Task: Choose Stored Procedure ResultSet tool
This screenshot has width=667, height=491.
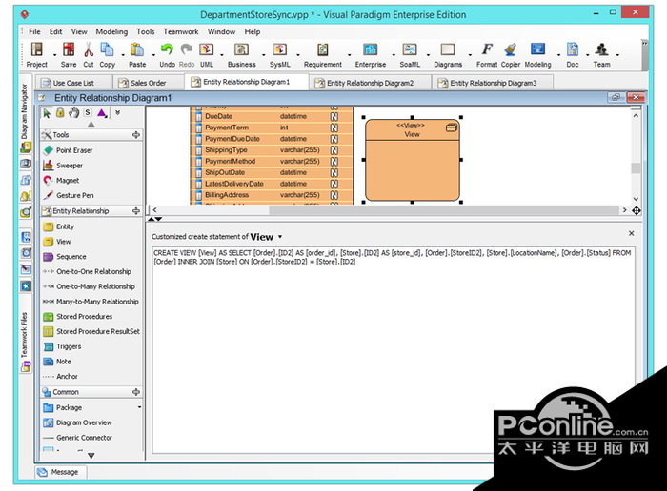Action: 91,331
